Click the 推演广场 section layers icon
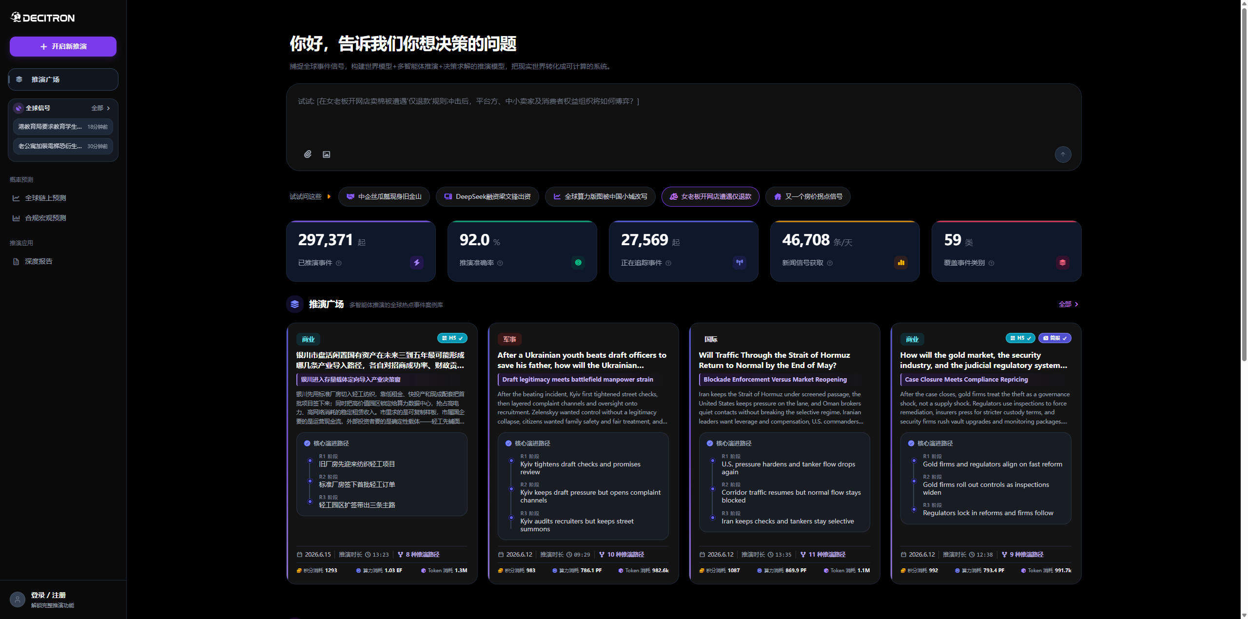 click(295, 304)
